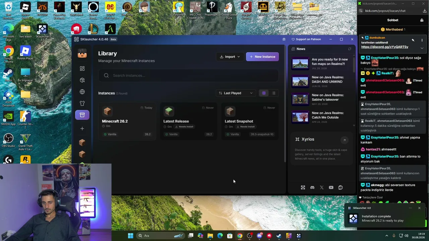The image size is (429, 241).
Task: Expand the Import dropdown
Action: coord(230,57)
